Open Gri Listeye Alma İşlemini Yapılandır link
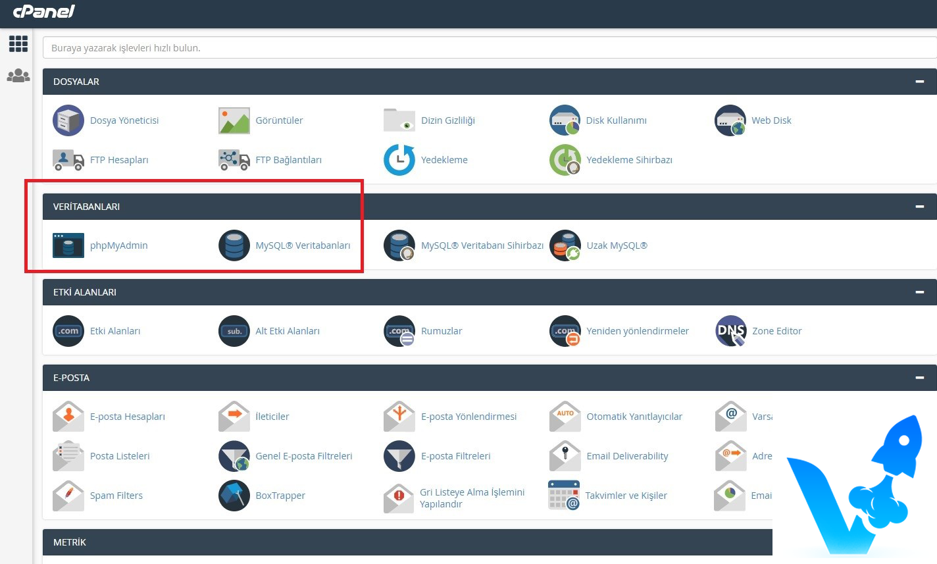 tap(472, 498)
